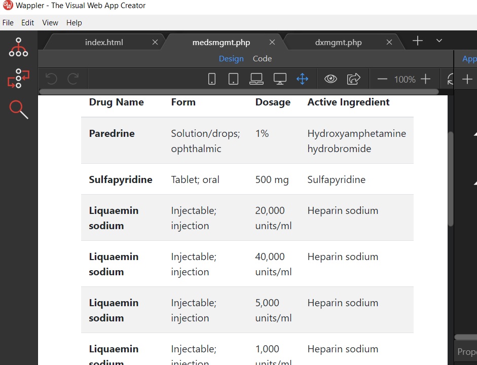
Task: Open the File menu
Action: [x=8, y=23]
